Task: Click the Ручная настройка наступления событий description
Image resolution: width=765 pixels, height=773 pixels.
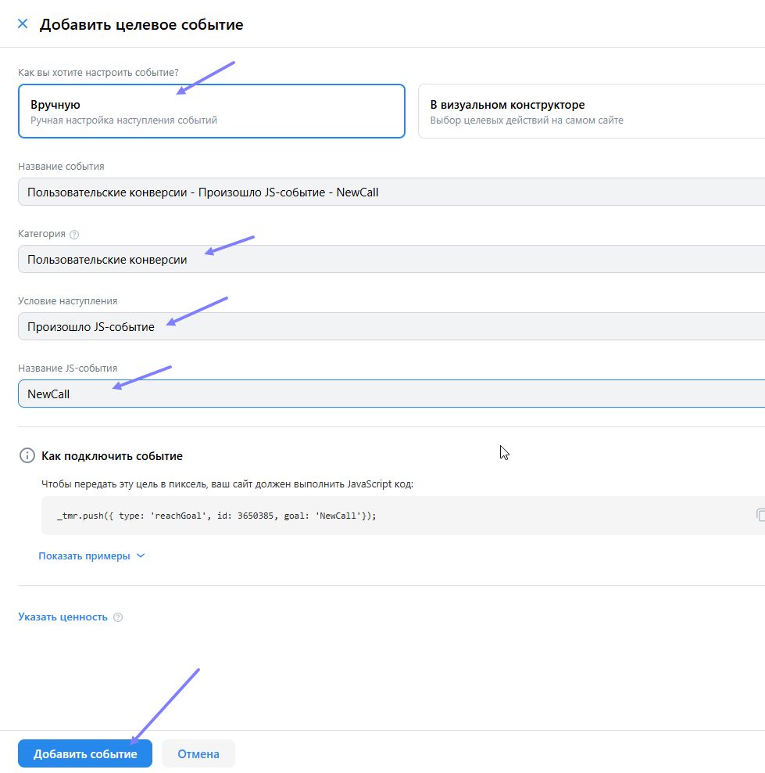Action: [123, 120]
